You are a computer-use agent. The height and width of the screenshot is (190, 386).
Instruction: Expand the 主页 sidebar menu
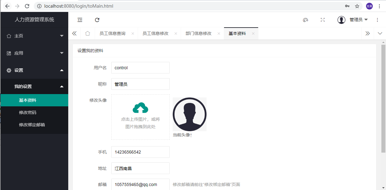point(34,36)
